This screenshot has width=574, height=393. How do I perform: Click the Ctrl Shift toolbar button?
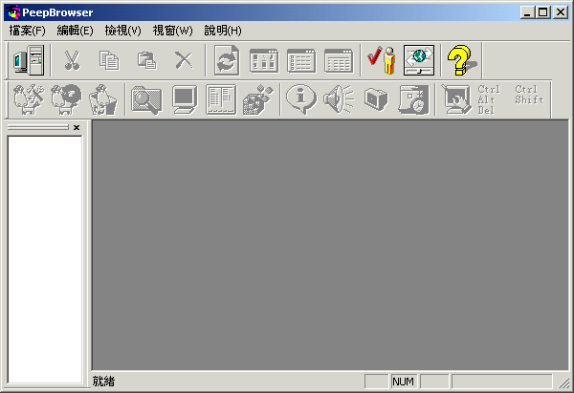point(528,95)
